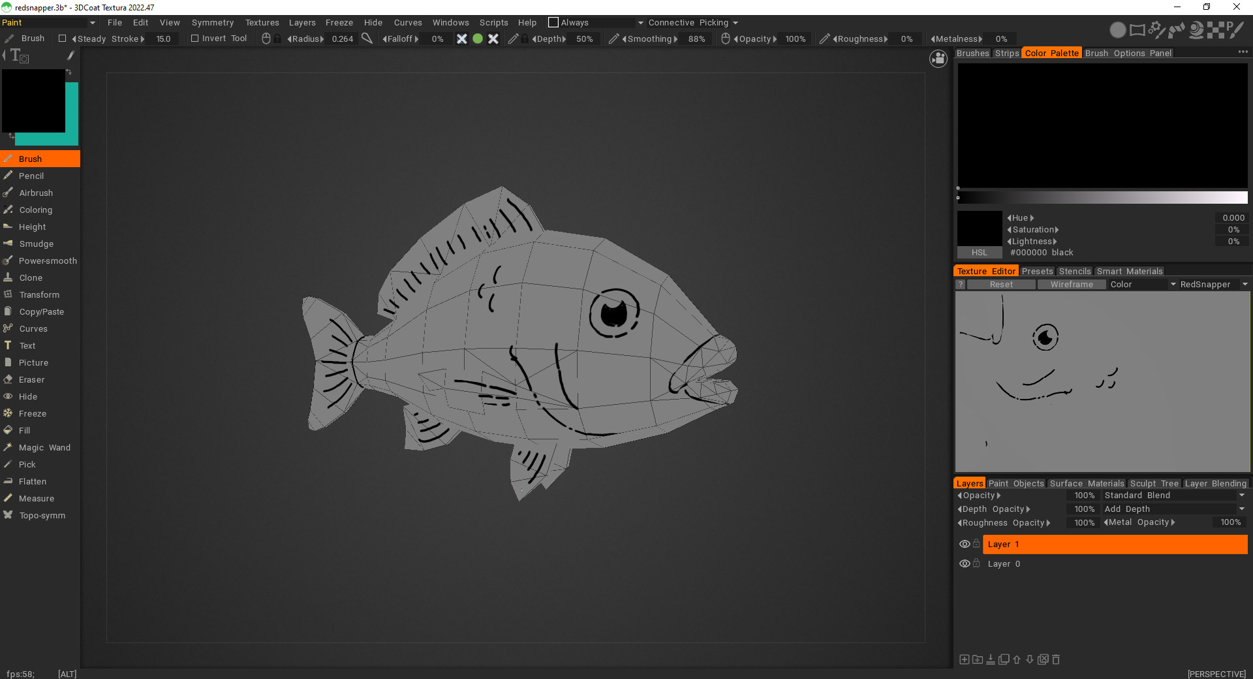Switch to the Stencils tab

(1075, 271)
